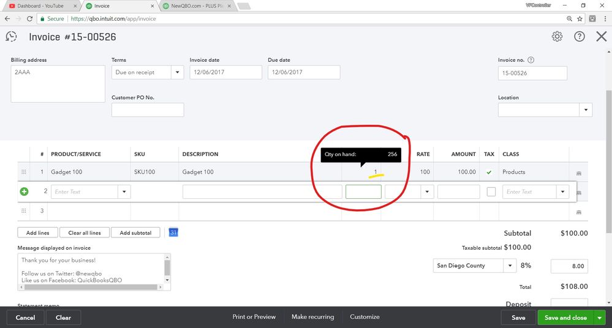Open the Location dropdown

(586, 110)
